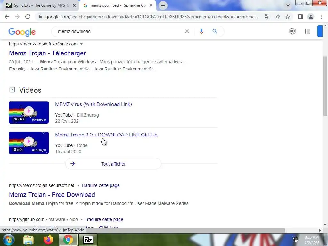Click the blue Google sign-in button
Viewport: 328px width, 246px height.
[320, 31]
